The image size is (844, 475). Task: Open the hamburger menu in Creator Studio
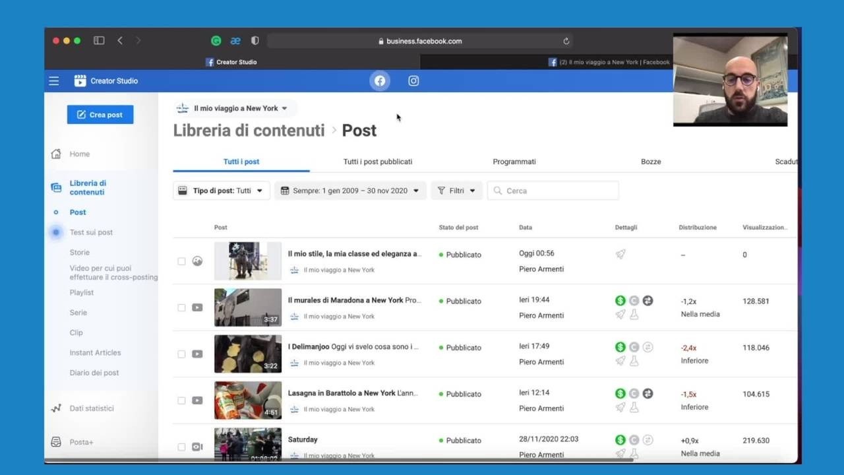54,81
